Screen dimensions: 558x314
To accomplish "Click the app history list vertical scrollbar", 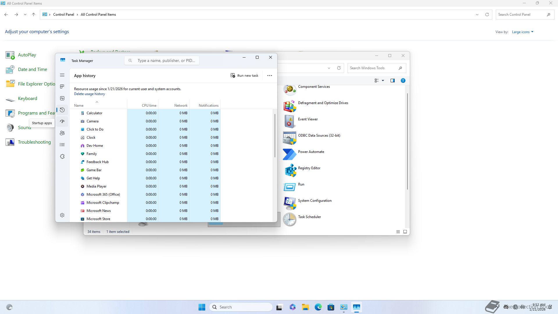I will click(x=275, y=136).
